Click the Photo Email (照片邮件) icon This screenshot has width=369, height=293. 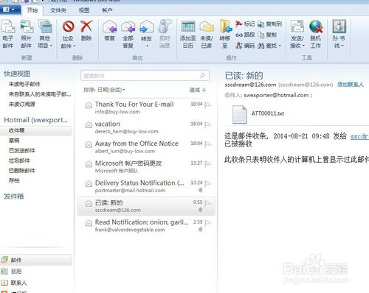27,27
